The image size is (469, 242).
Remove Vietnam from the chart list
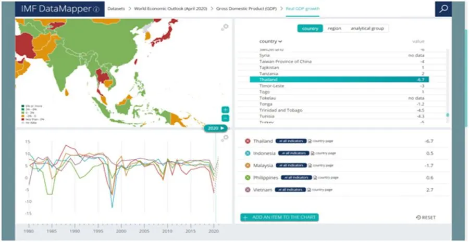[248, 190]
